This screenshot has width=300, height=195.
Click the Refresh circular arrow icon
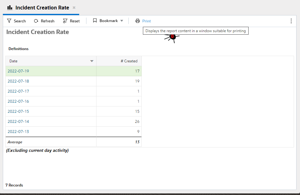point(36,21)
